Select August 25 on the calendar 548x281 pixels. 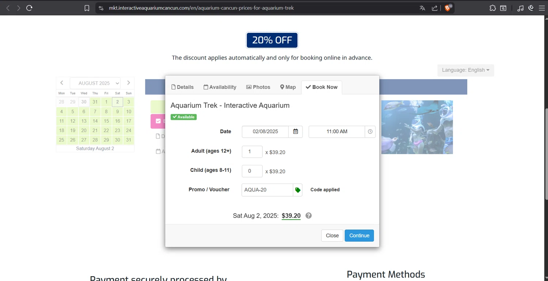[61, 140]
